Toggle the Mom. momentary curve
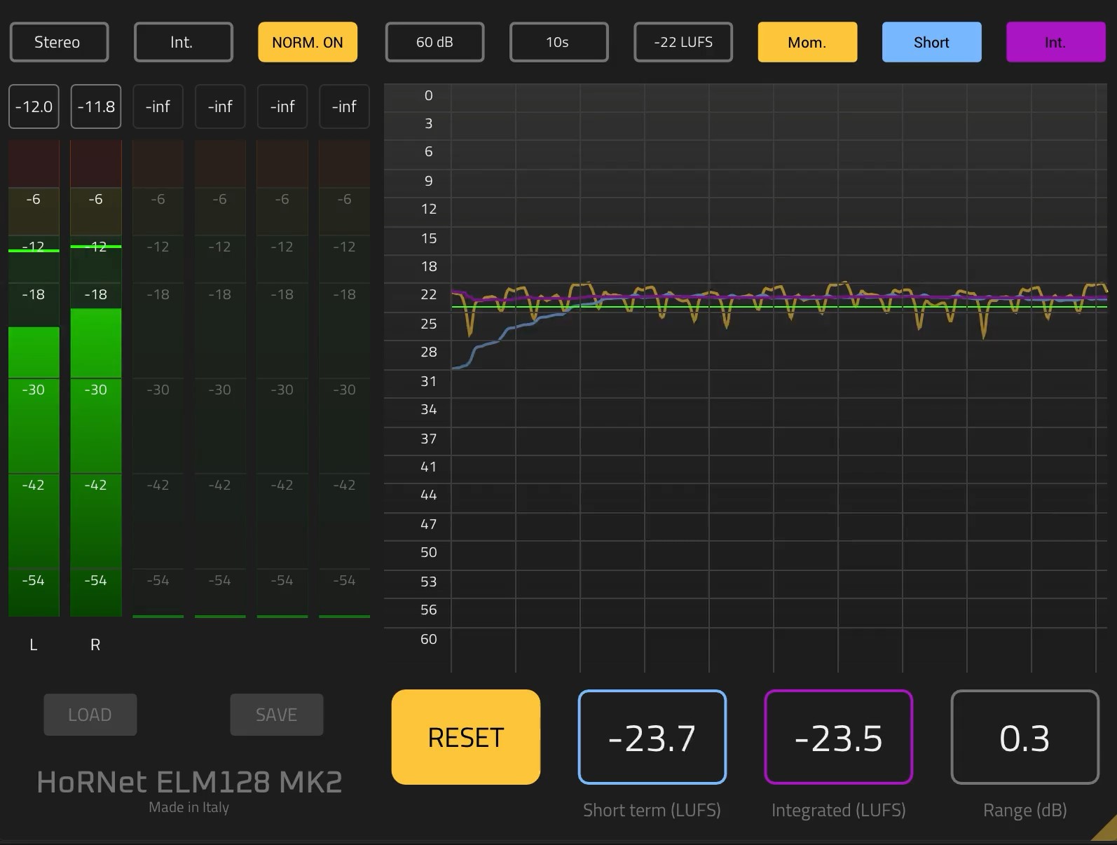Image resolution: width=1117 pixels, height=845 pixels. (x=807, y=42)
